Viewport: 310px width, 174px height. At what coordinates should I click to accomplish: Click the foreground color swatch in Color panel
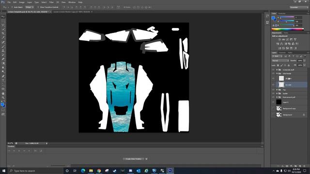click(x=273, y=18)
